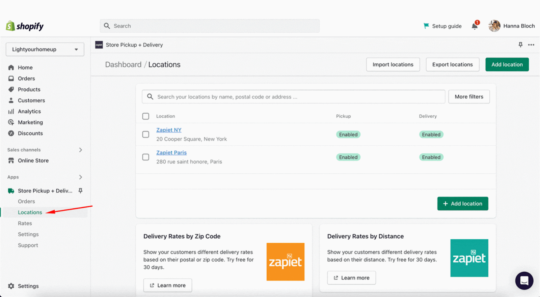This screenshot has height=297, width=540.
Task: Click the Location column header
Action: coord(165,116)
